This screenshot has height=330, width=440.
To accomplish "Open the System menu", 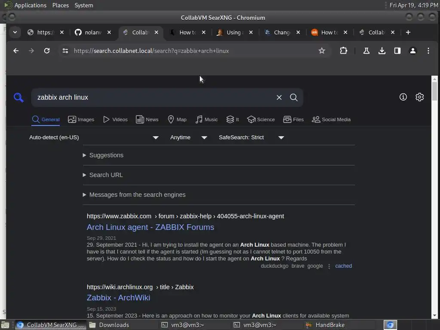I will pos(84,5).
